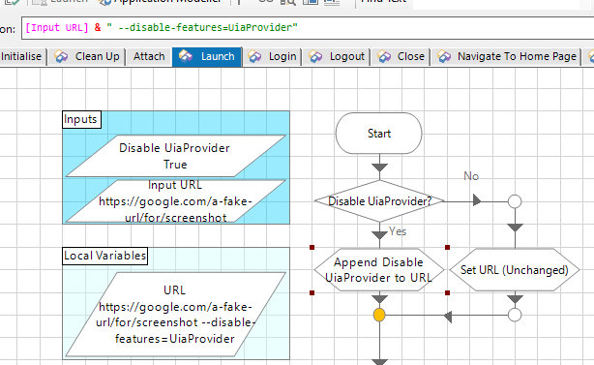Select the Launch page tab
This screenshot has height=365, width=594.
(207, 56)
